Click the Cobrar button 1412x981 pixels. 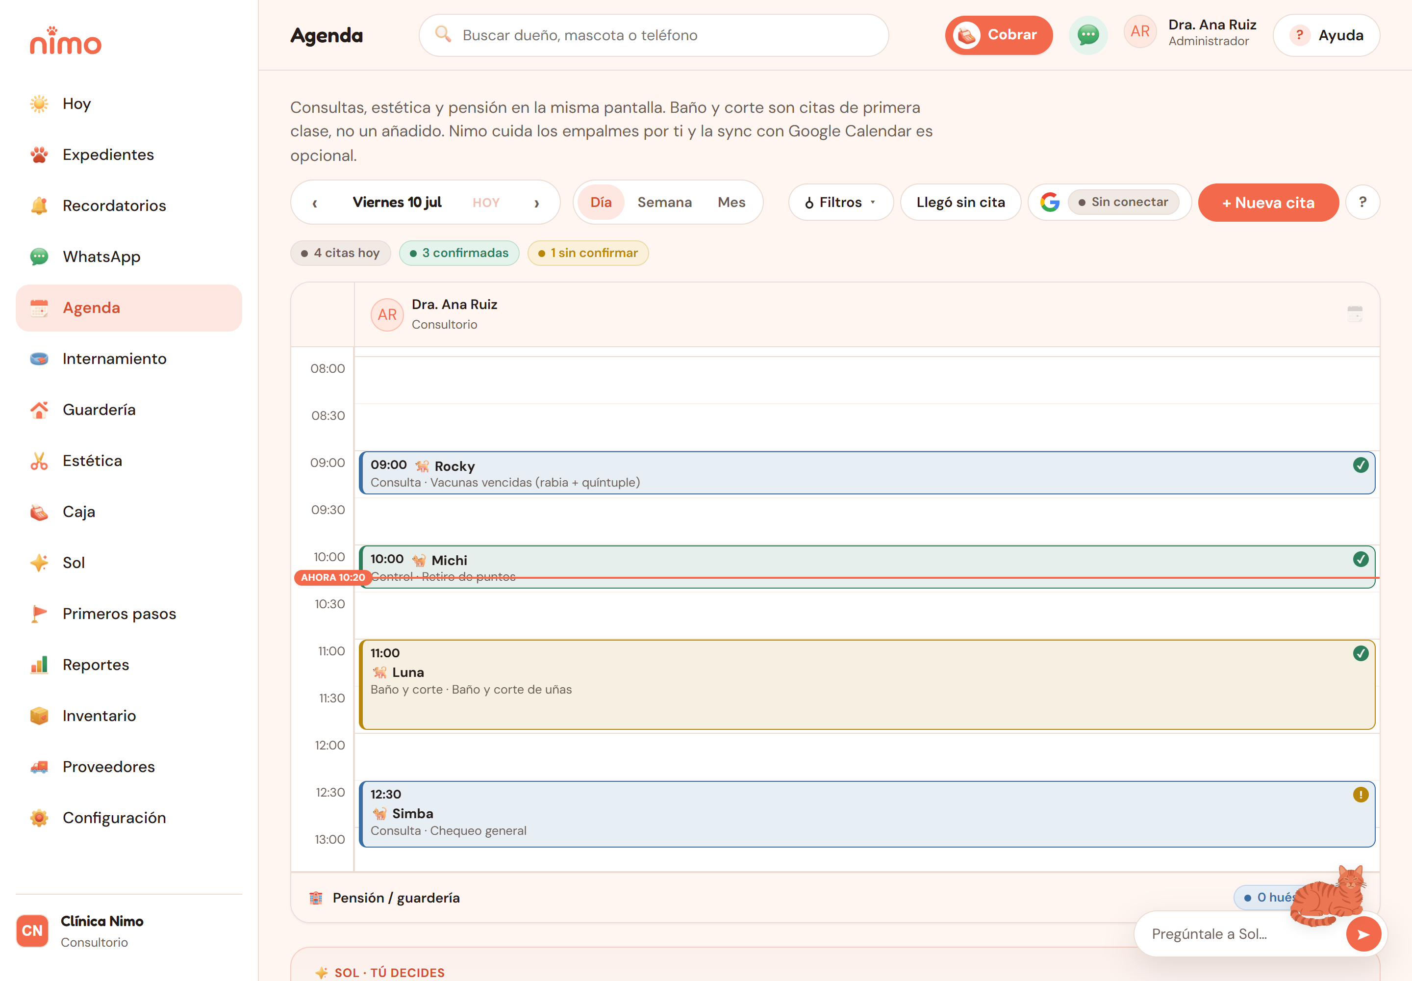click(999, 35)
